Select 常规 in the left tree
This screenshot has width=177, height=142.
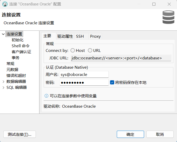click(x=10, y=64)
